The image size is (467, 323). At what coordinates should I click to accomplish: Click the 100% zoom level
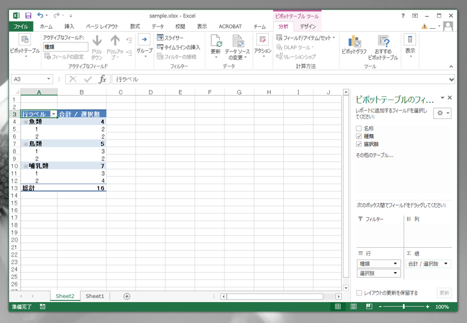(442, 307)
